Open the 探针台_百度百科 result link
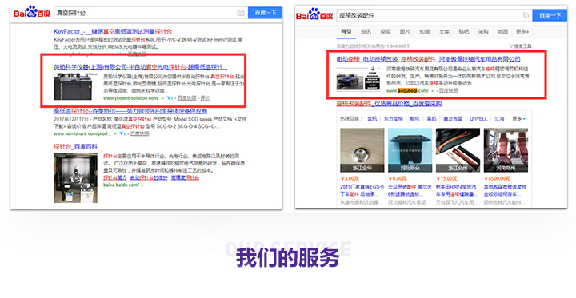This screenshot has height=298, width=576. (x=75, y=146)
